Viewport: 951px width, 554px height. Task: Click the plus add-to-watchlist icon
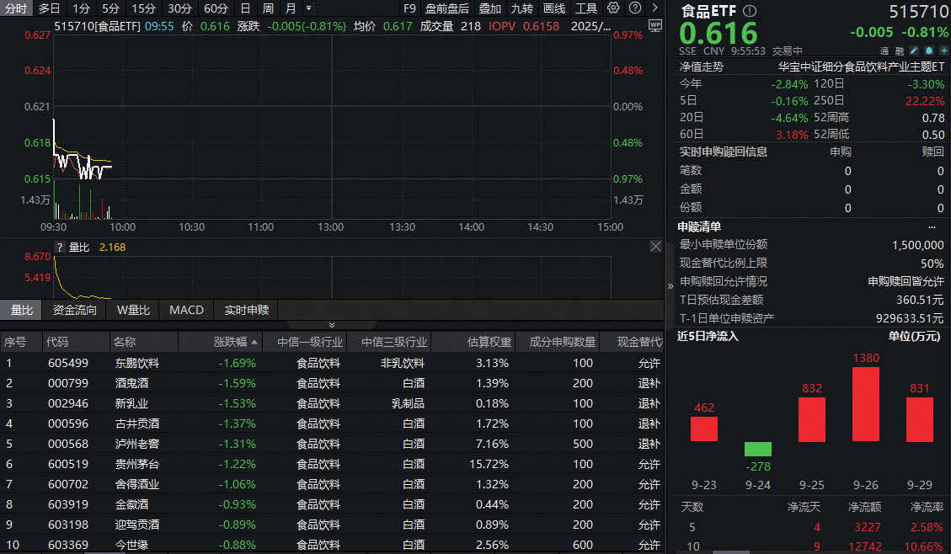[x=944, y=51]
